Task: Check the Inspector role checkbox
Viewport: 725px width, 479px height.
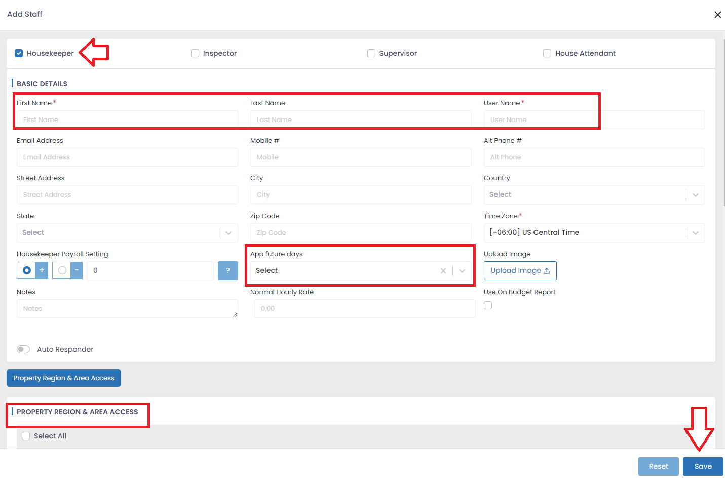Action: click(x=195, y=53)
